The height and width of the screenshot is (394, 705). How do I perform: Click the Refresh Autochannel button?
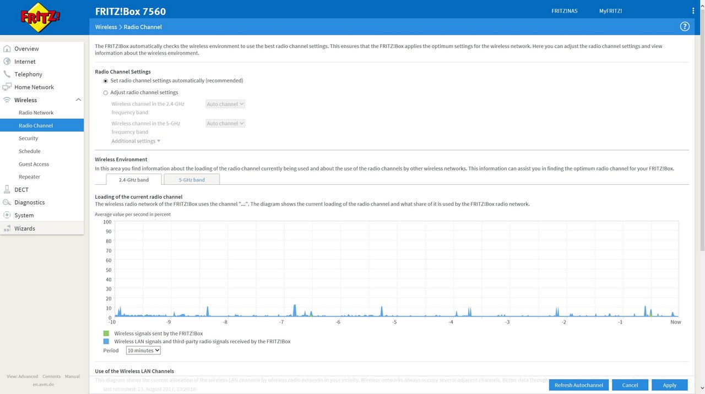[x=579, y=385]
